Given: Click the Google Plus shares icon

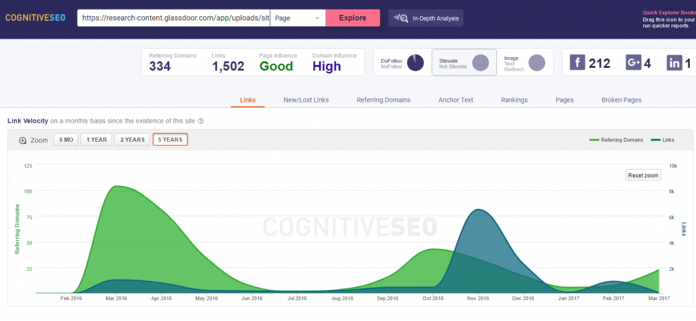Looking at the screenshot, I should [x=633, y=63].
